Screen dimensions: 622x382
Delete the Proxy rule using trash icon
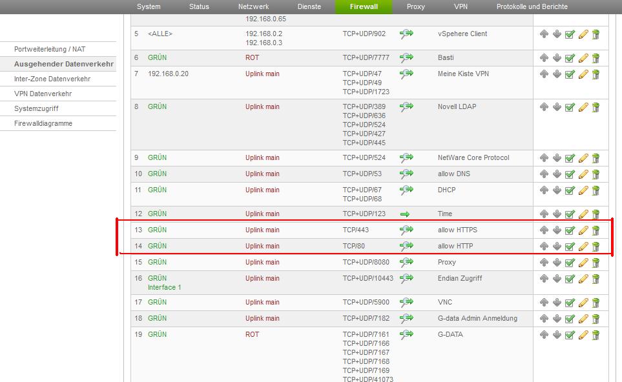pos(596,263)
